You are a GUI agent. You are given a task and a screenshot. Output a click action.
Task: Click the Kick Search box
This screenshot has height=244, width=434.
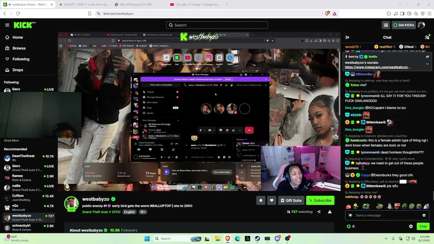pos(217,25)
